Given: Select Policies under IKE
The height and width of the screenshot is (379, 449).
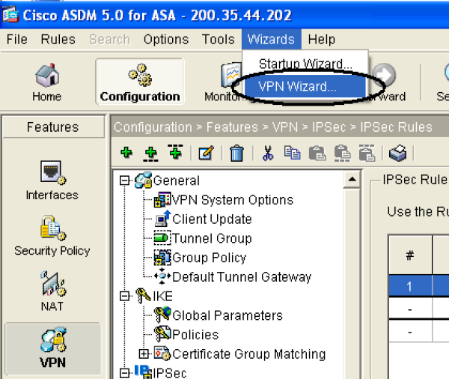Looking at the screenshot, I should click(x=195, y=335).
